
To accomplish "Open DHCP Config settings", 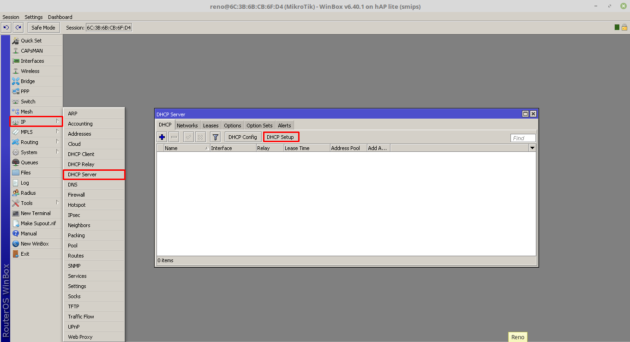I will click(242, 137).
